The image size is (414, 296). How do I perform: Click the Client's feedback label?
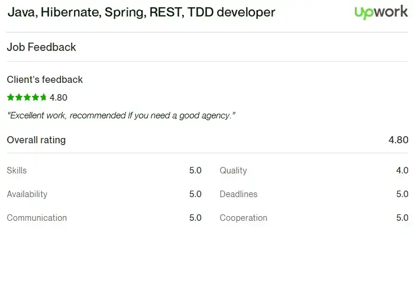[45, 79]
